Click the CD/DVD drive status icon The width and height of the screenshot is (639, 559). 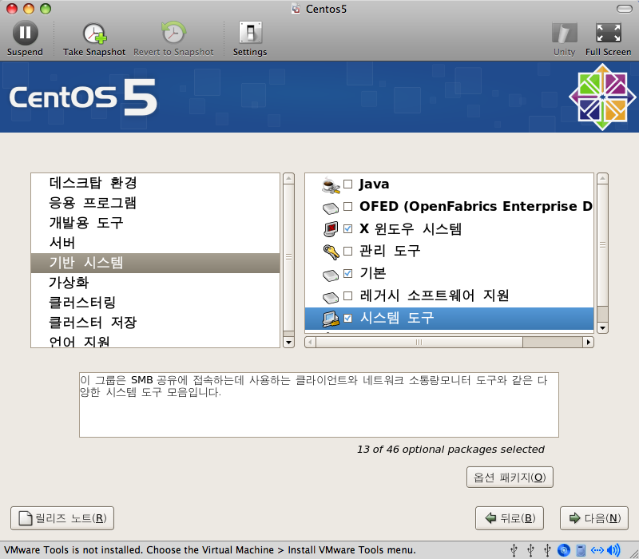[x=564, y=550]
